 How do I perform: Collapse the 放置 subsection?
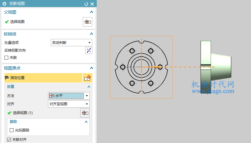tap(89, 87)
